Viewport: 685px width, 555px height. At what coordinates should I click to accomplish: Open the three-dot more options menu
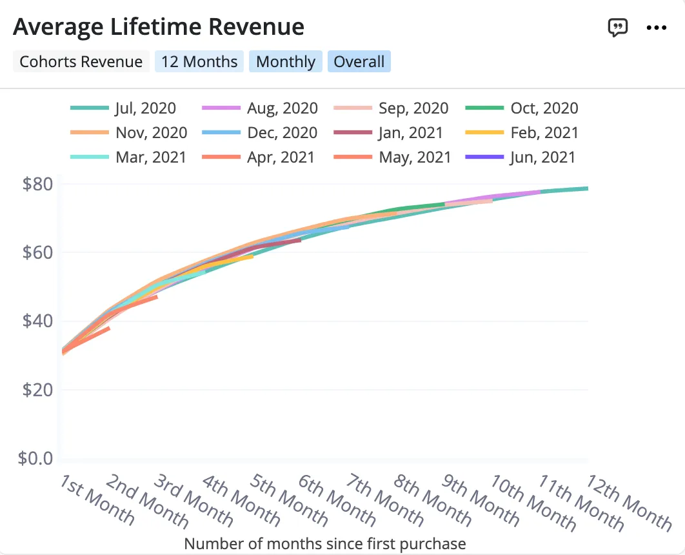pos(656,28)
